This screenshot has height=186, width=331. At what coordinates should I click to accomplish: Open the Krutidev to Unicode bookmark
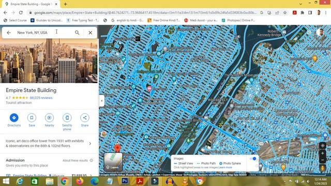click(47, 20)
